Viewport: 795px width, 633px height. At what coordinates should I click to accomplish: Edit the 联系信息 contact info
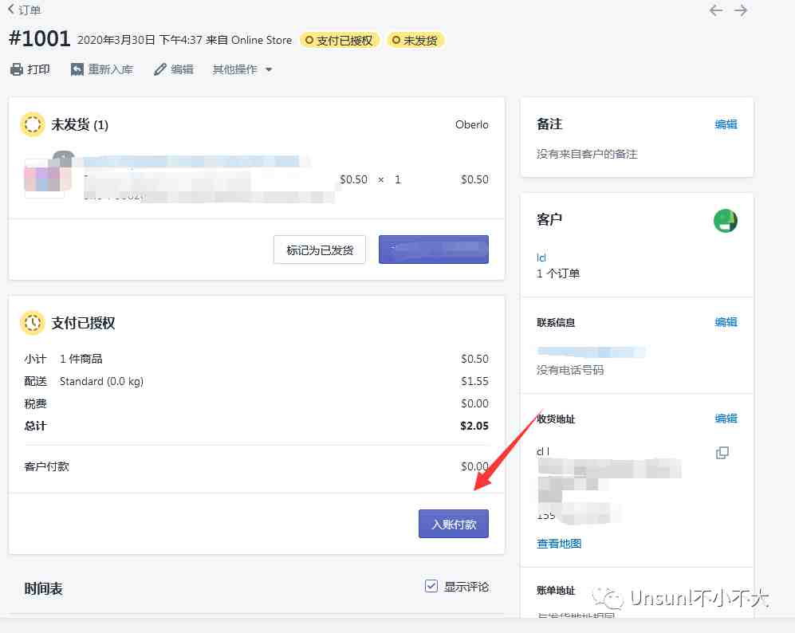[726, 322]
